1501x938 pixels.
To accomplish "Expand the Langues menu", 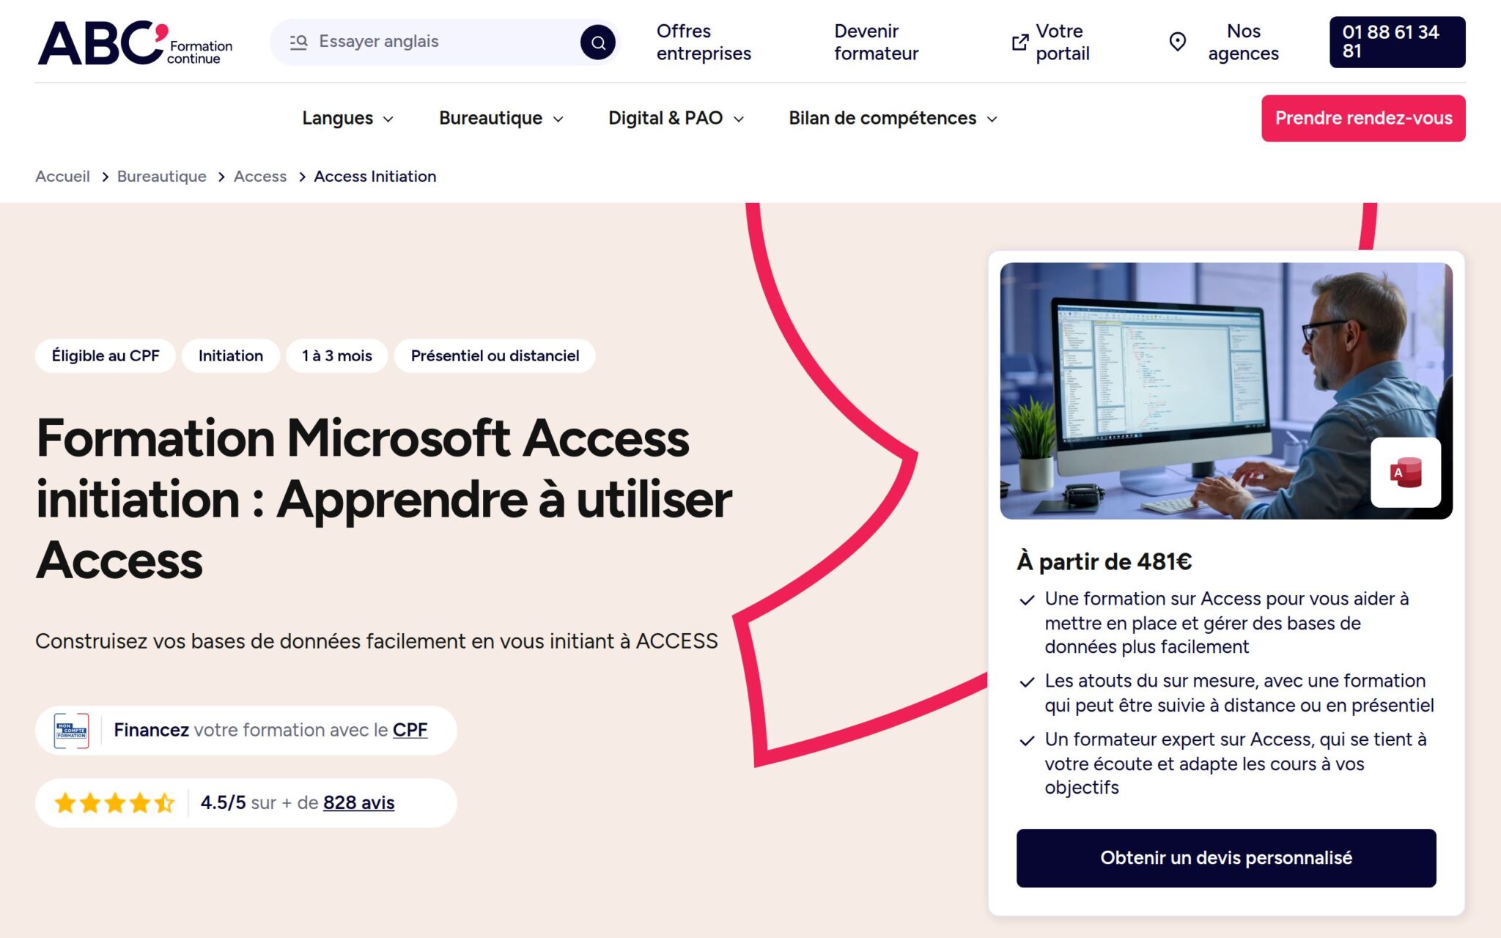I will tap(347, 118).
